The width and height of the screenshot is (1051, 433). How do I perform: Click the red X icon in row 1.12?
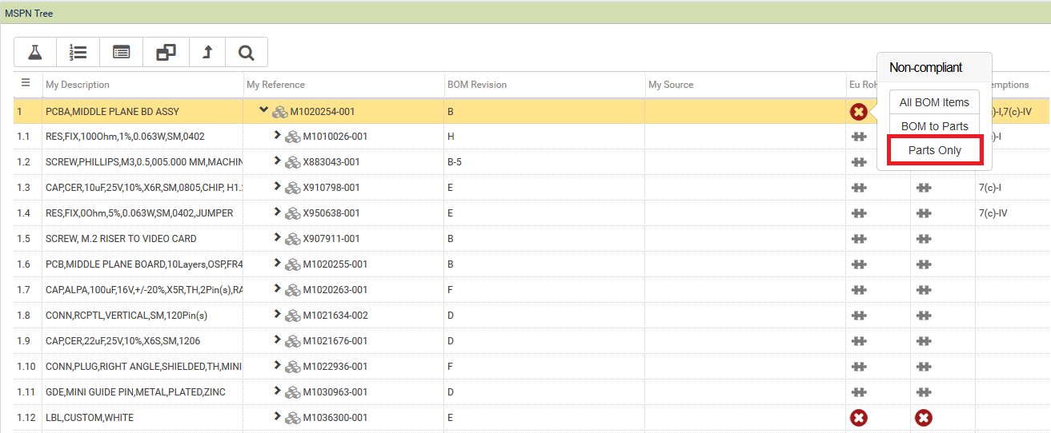click(859, 418)
